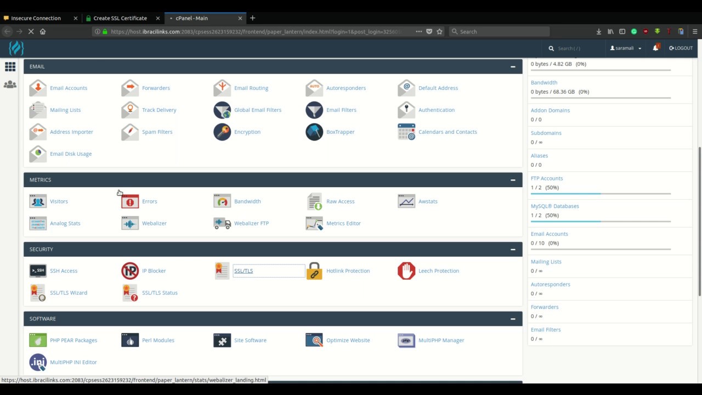The width and height of the screenshot is (702, 395).
Task: Collapse the Metrics section
Action: pos(513,180)
